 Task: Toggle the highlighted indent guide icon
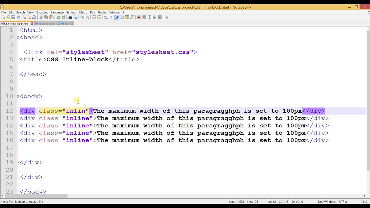117,17
